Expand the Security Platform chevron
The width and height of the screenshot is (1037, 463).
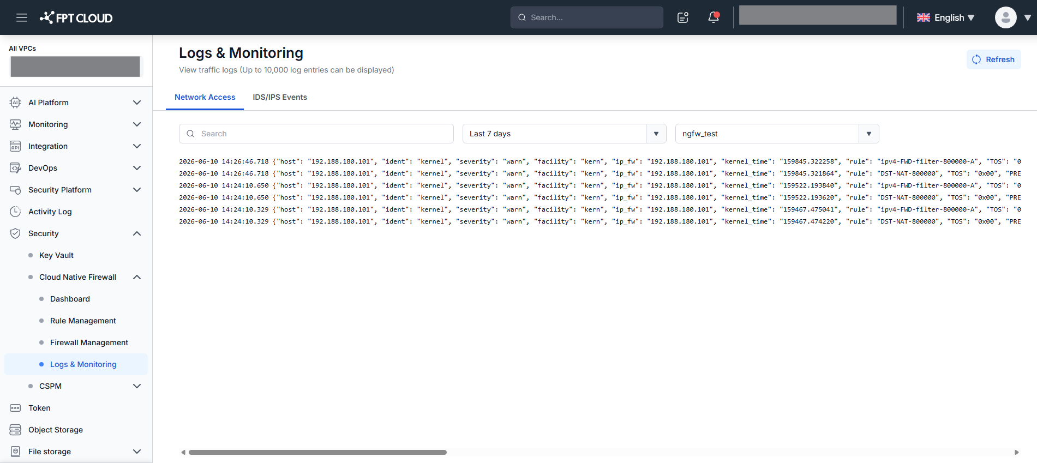(137, 190)
